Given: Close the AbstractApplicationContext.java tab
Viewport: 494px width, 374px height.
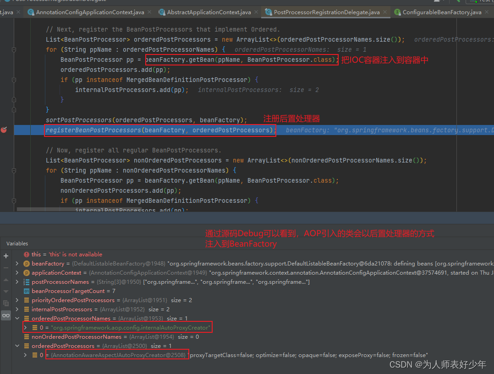Looking at the screenshot, I should click(256, 12).
